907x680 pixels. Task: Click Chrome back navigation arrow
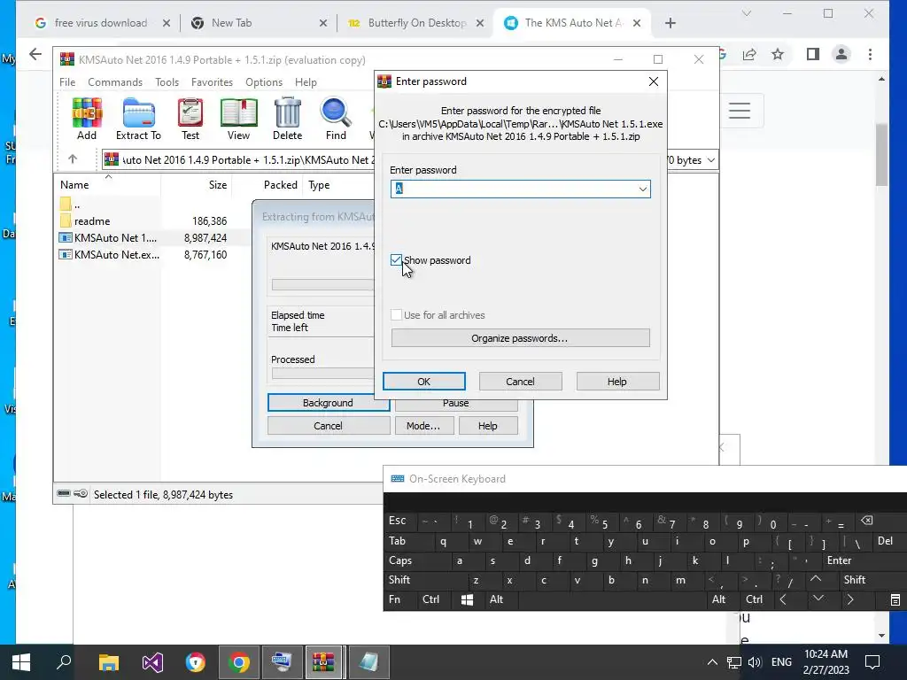click(35, 54)
